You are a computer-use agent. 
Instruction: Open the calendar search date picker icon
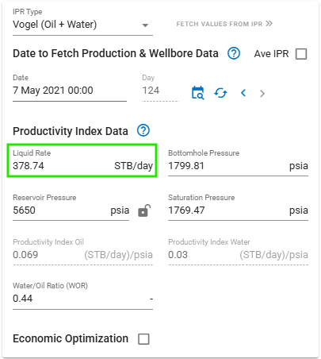(197, 93)
